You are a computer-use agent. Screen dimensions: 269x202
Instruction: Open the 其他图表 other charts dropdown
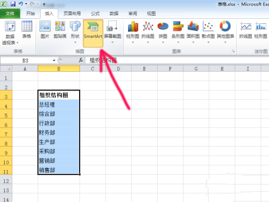tap(225, 43)
